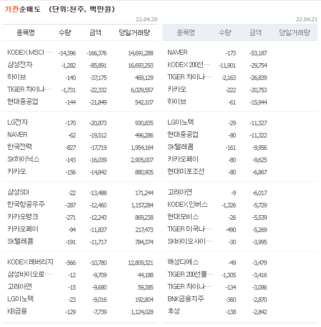Click the 기관순매도 title text

(x=22, y=9)
